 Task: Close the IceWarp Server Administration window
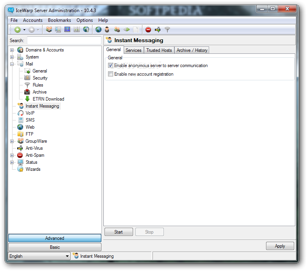287,9
